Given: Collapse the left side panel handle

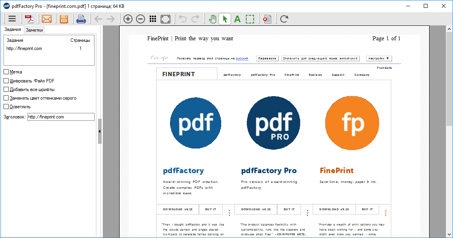Looking at the screenshot, I should pyautogui.click(x=99, y=131).
